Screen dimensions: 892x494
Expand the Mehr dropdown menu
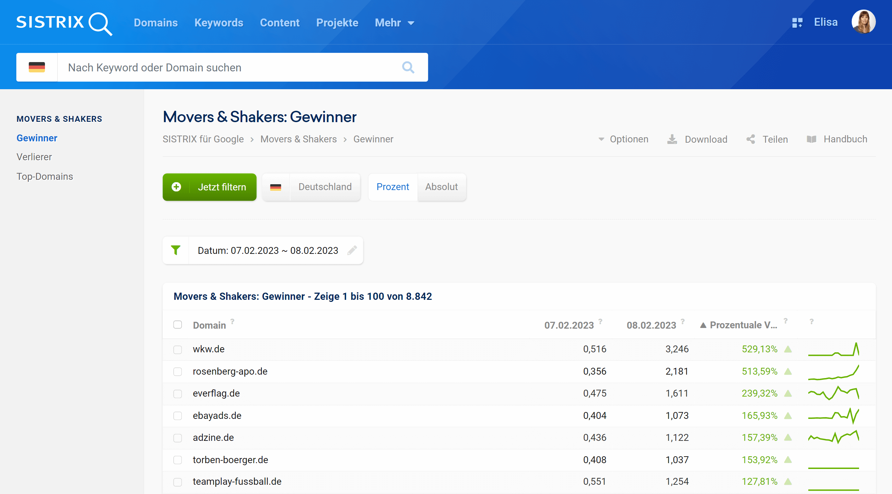click(394, 23)
